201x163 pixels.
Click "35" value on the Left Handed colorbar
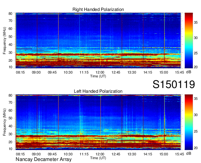click(196, 99)
